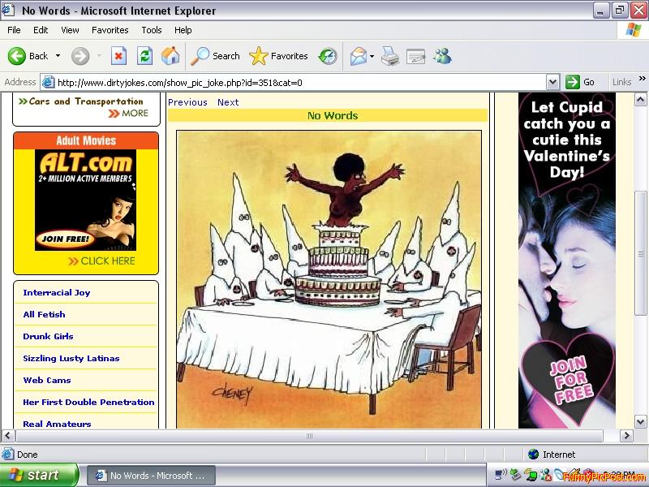
Task: Stop loading with the red X icon
Action: coord(118,56)
